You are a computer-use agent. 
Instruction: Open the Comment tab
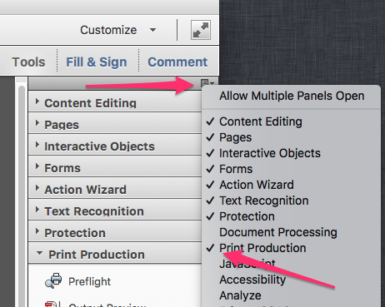177,62
